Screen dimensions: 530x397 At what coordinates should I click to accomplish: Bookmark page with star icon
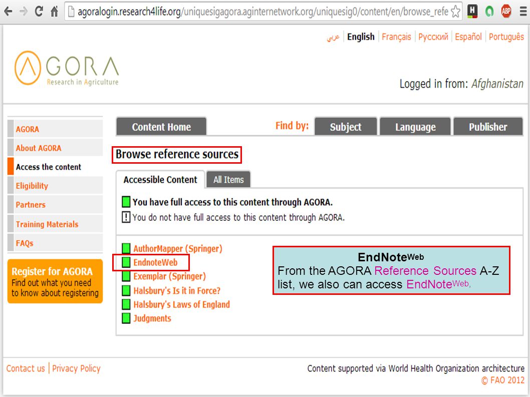click(455, 12)
